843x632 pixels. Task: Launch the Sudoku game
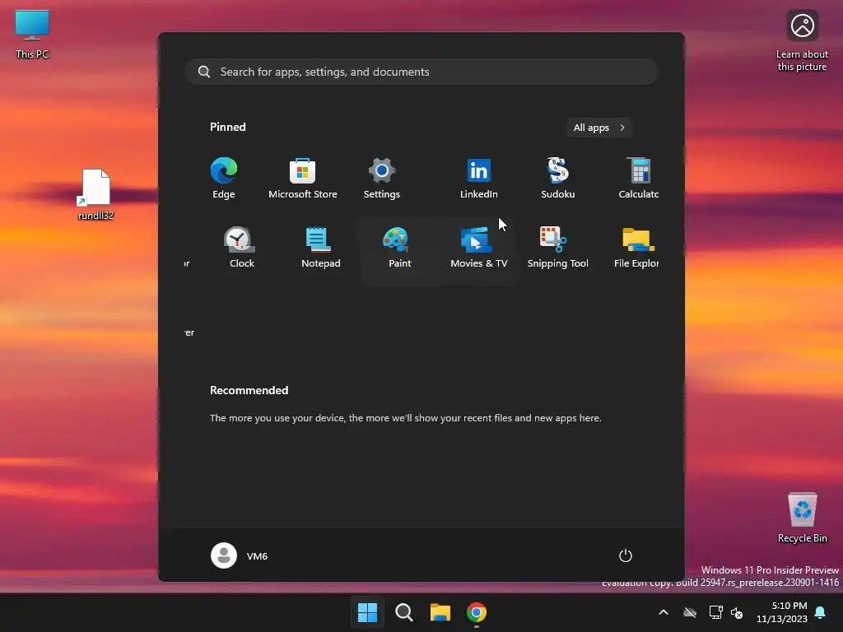coord(557,178)
